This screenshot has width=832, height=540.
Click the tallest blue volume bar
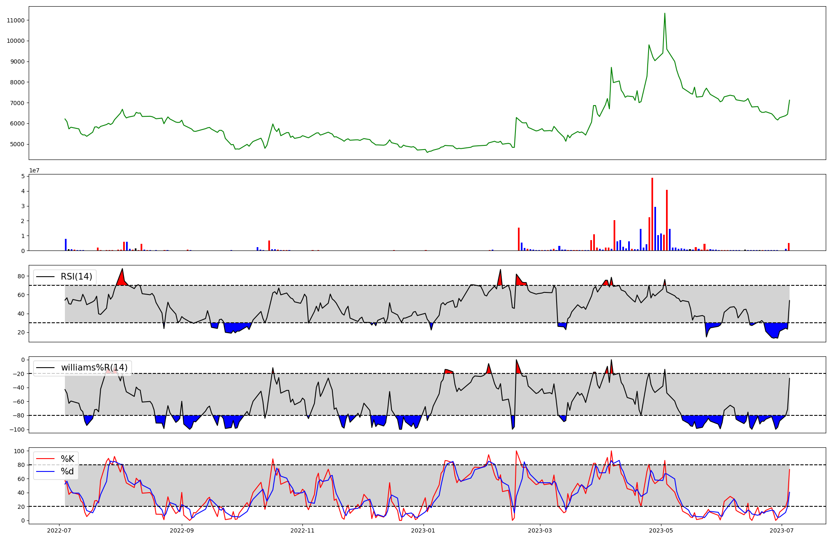[x=655, y=228]
